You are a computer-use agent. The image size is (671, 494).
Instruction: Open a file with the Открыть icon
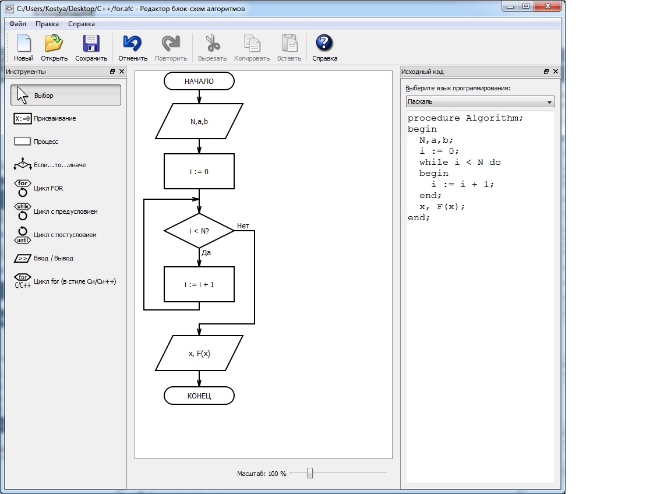pos(54,48)
